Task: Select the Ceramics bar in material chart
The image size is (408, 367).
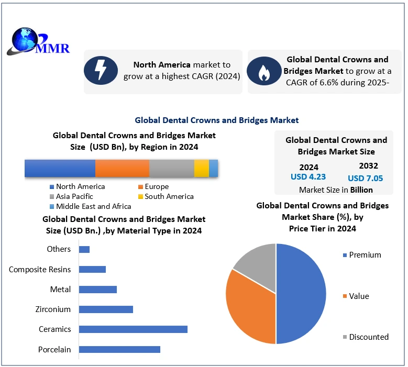Action: tap(133, 329)
